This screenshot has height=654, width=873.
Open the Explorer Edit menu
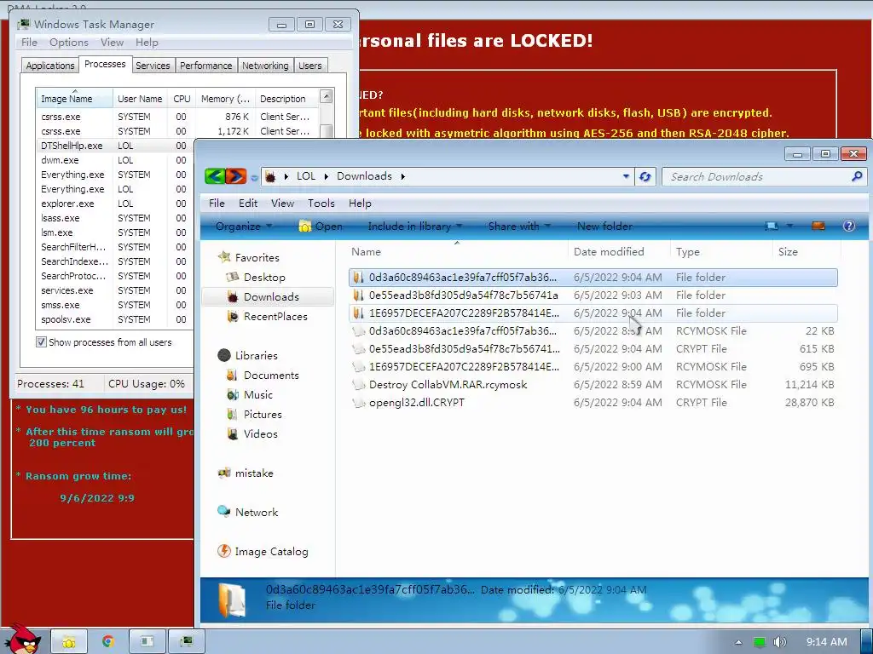pos(248,204)
